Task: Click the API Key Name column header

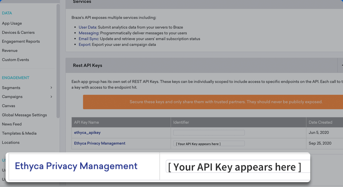Action: 121,122
